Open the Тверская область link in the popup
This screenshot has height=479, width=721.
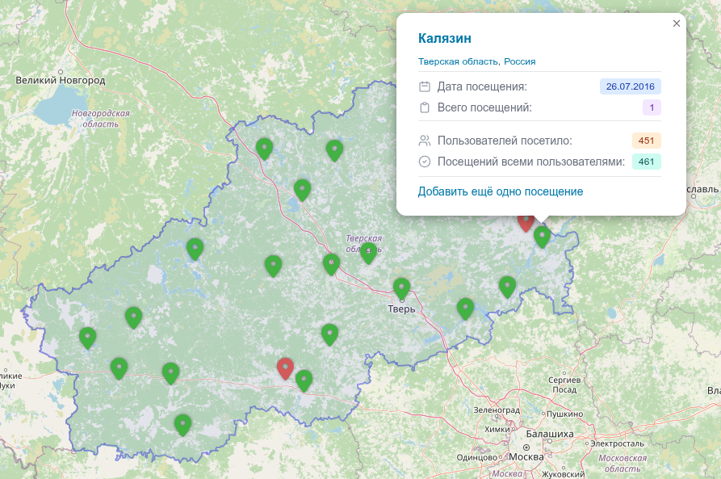(458, 61)
